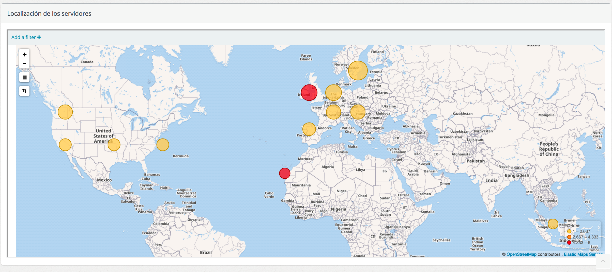Click the plus icon beside Add a filter

coord(39,37)
